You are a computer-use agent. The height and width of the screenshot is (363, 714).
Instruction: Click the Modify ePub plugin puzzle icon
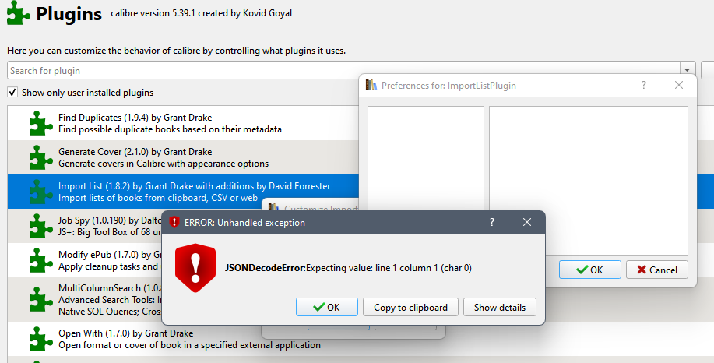click(41, 260)
